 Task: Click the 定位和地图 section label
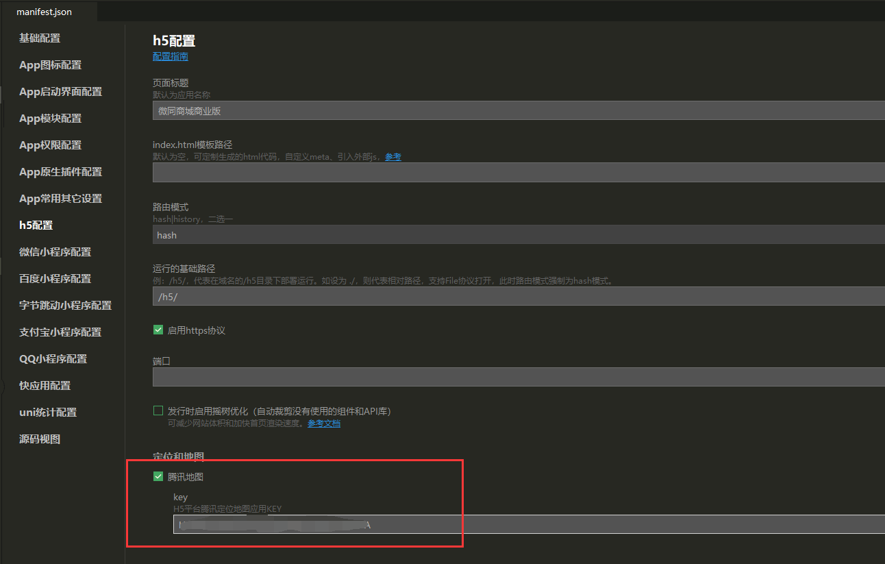[x=178, y=456]
